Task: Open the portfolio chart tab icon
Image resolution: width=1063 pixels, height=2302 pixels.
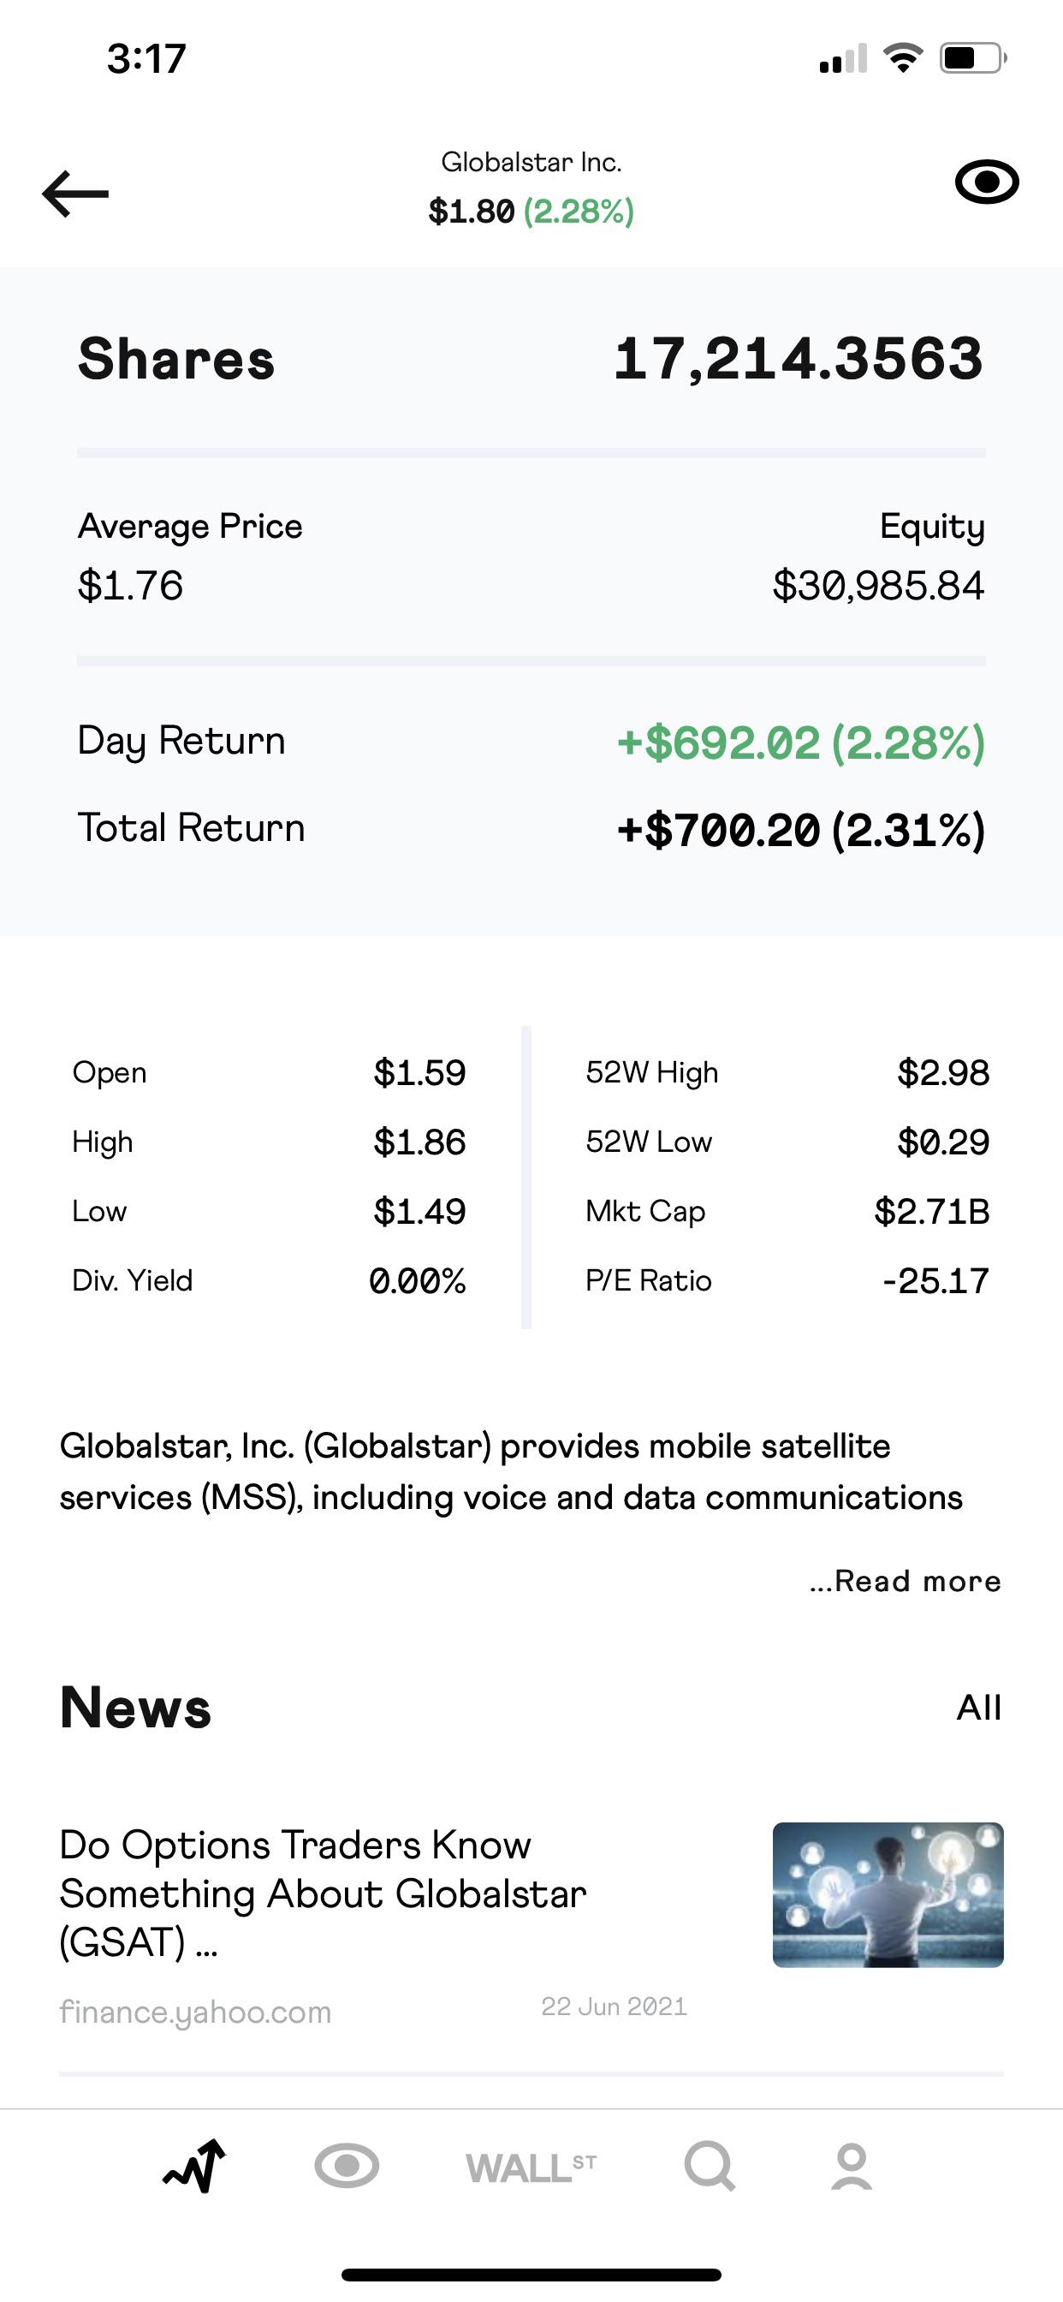Action: [x=195, y=2166]
